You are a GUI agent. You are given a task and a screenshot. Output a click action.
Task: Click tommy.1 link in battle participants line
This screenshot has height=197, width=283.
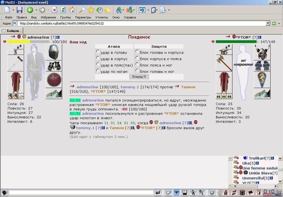(x=130, y=87)
